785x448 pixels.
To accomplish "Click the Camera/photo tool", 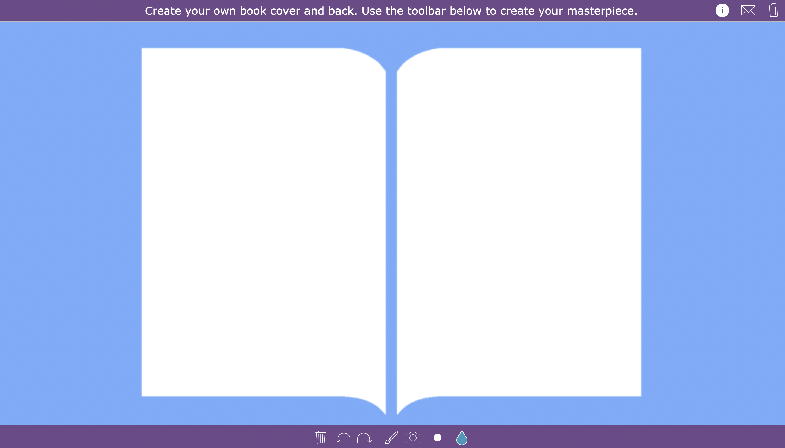I will click(413, 438).
